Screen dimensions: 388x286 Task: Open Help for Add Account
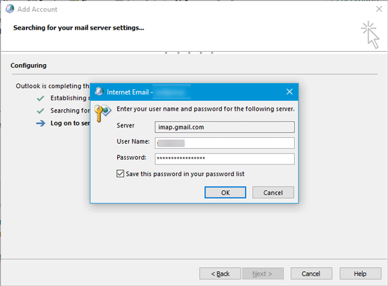click(360, 273)
